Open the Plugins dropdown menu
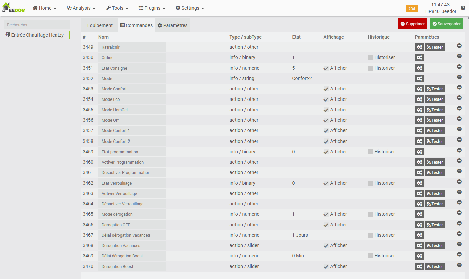Screen dimensions: 469x279 click(x=152, y=8)
